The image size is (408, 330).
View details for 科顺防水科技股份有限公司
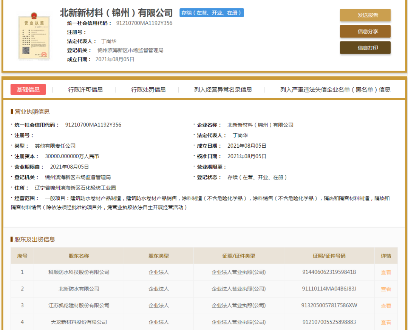tap(386, 272)
